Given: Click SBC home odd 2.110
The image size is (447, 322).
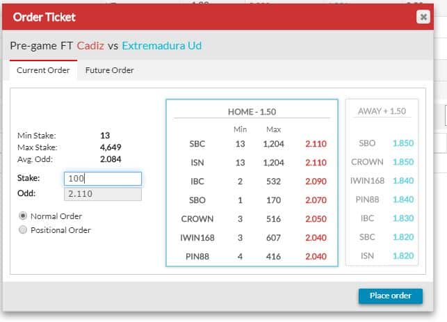Looking at the screenshot, I should click(316, 144).
